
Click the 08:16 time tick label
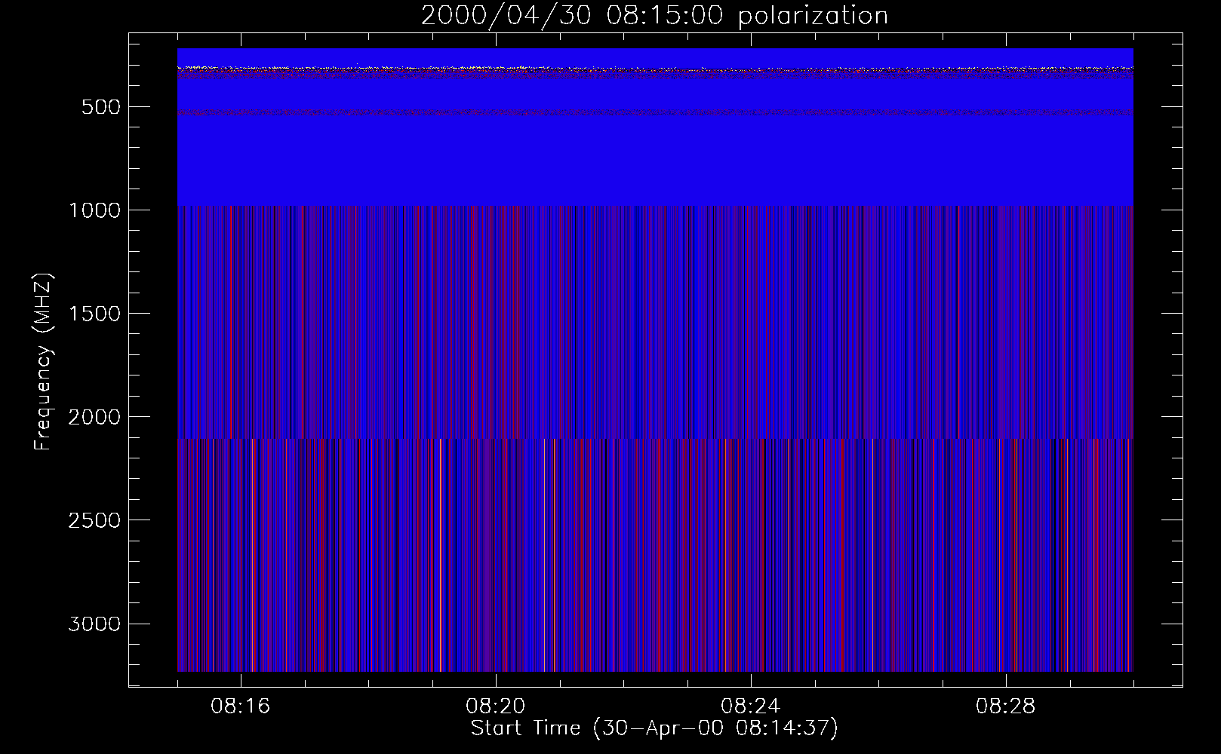[x=240, y=706]
